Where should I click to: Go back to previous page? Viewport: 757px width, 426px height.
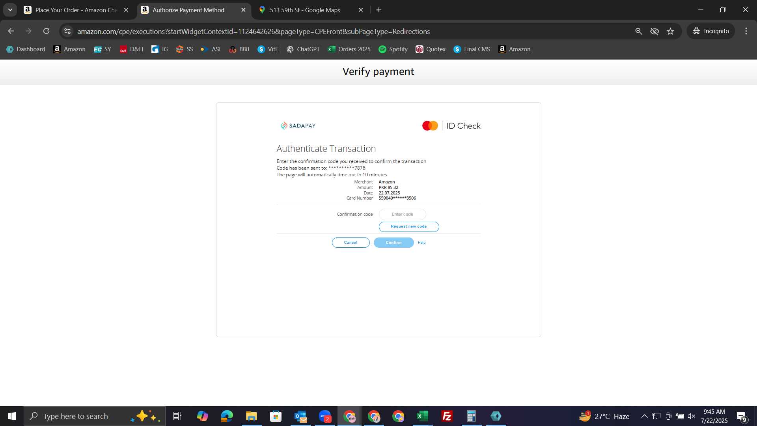tap(11, 31)
